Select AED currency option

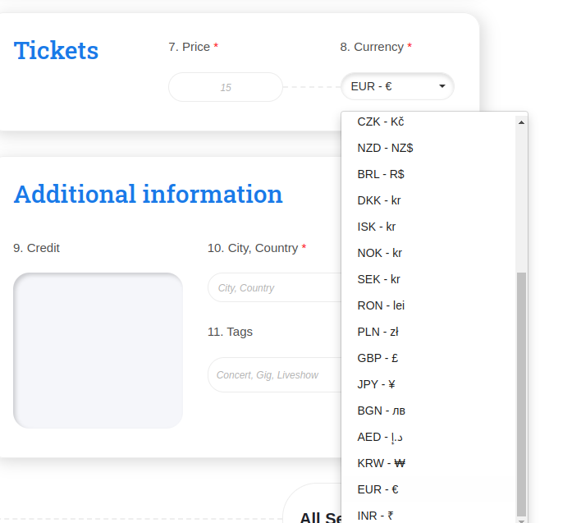click(381, 437)
